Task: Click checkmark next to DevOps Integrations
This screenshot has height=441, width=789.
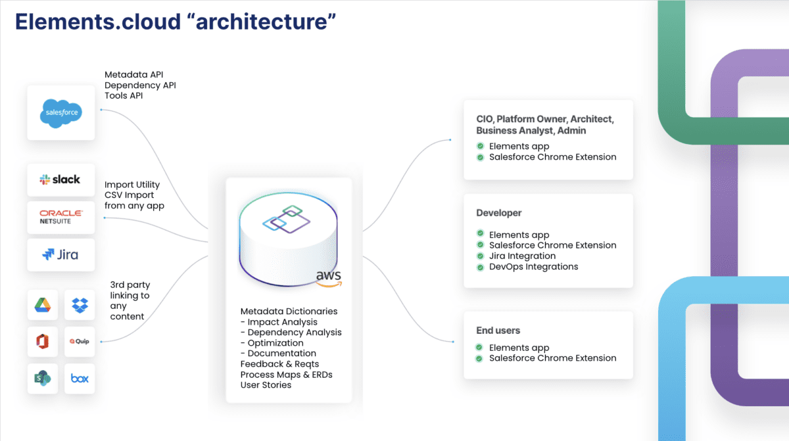Action: click(x=481, y=267)
